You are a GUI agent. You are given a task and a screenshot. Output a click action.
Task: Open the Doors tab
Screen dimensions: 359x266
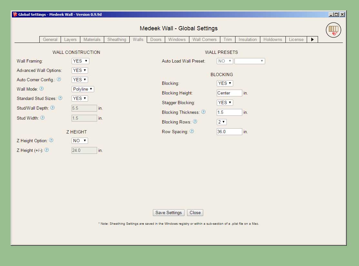[x=156, y=39]
